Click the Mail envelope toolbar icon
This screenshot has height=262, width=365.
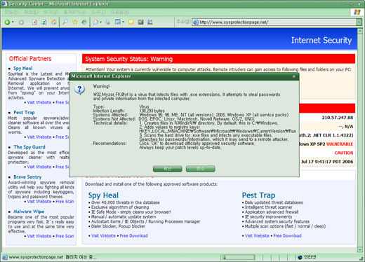[95, 22]
